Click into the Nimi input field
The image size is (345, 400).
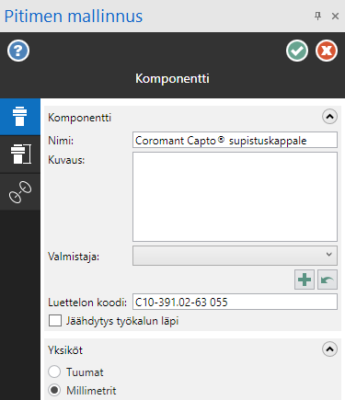[x=235, y=140]
